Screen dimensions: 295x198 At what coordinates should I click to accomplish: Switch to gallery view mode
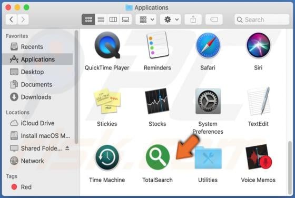[x=125, y=19]
